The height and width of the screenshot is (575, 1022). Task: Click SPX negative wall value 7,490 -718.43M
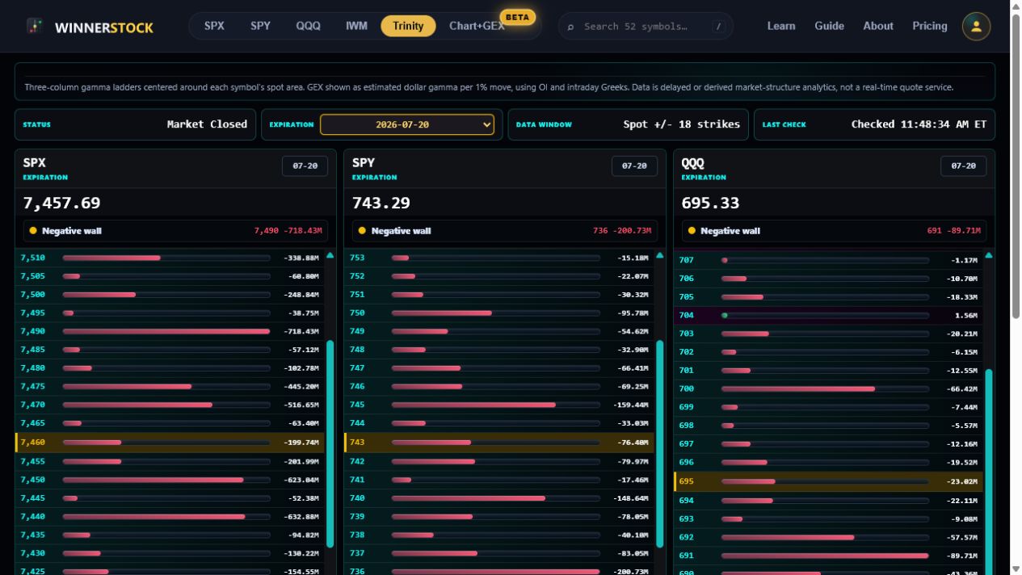[288, 230]
